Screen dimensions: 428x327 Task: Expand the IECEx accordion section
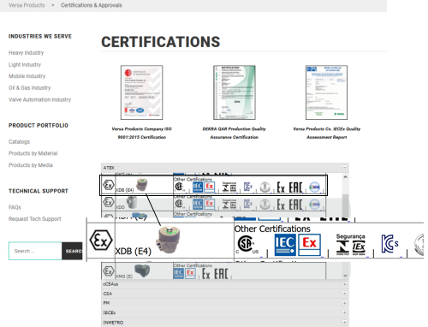coord(345,312)
